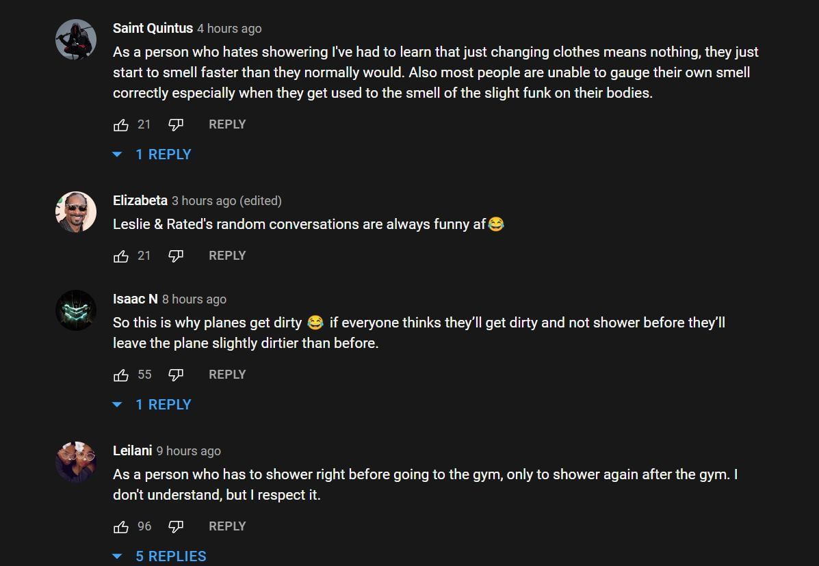Open Leilani's channel via username
Screen dimensions: 819x566
(132, 450)
